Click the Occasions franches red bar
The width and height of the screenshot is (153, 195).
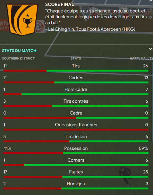tap(76, 130)
